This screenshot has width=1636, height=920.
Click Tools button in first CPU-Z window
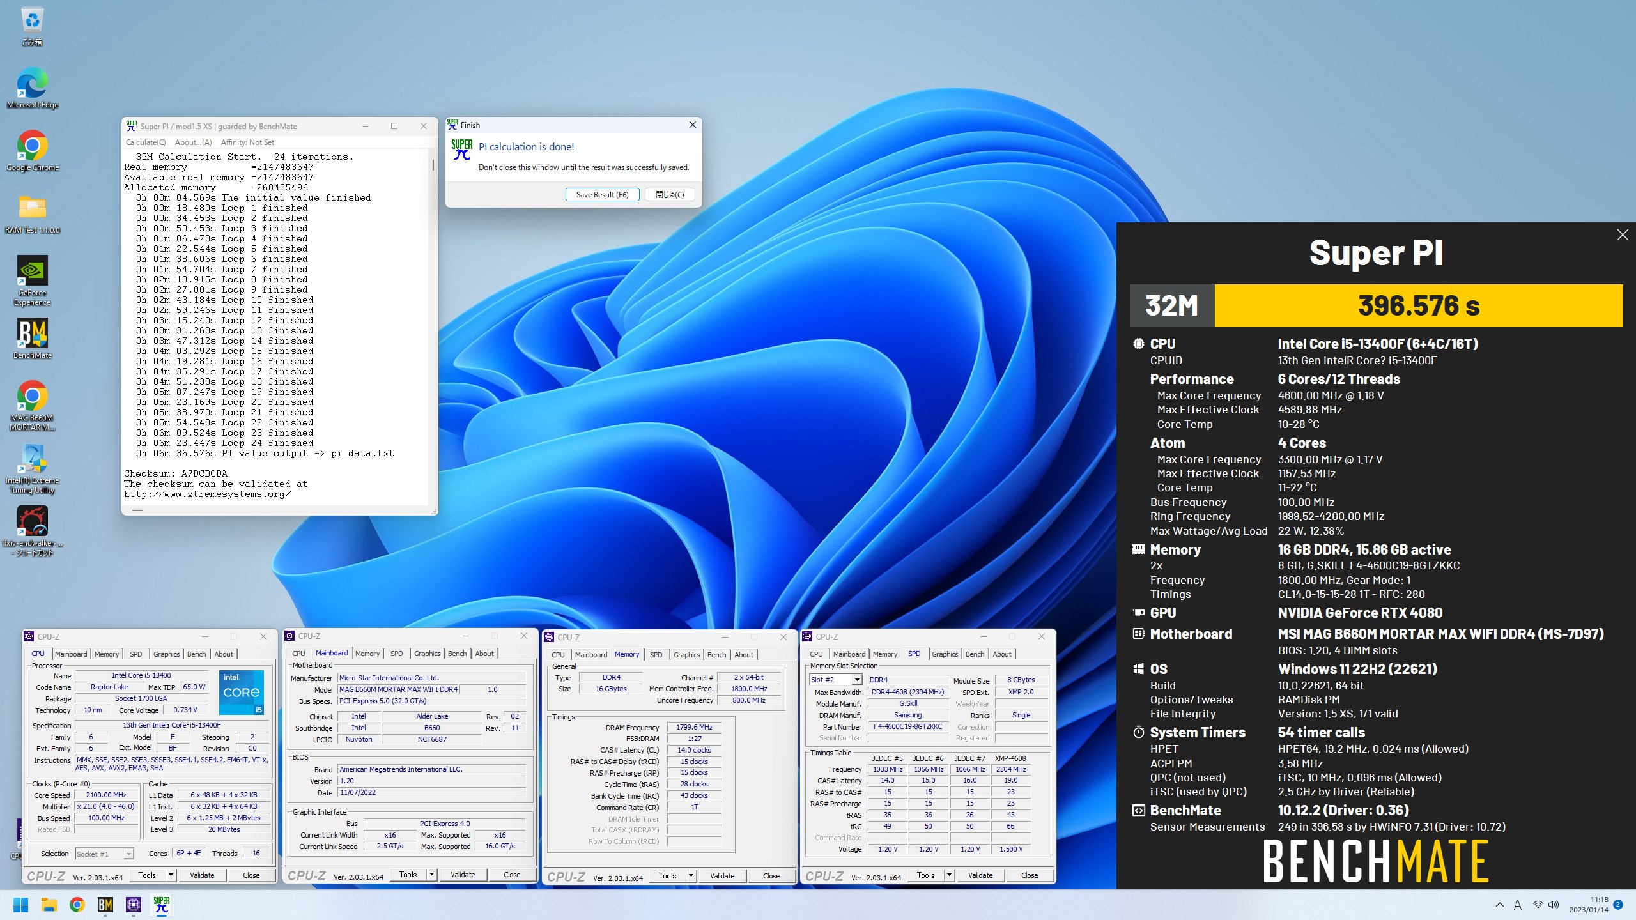coord(148,875)
